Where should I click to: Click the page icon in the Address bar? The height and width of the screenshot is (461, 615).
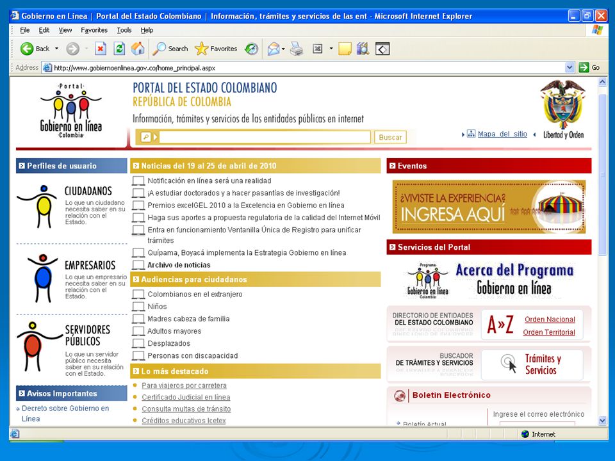click(47, 68)
